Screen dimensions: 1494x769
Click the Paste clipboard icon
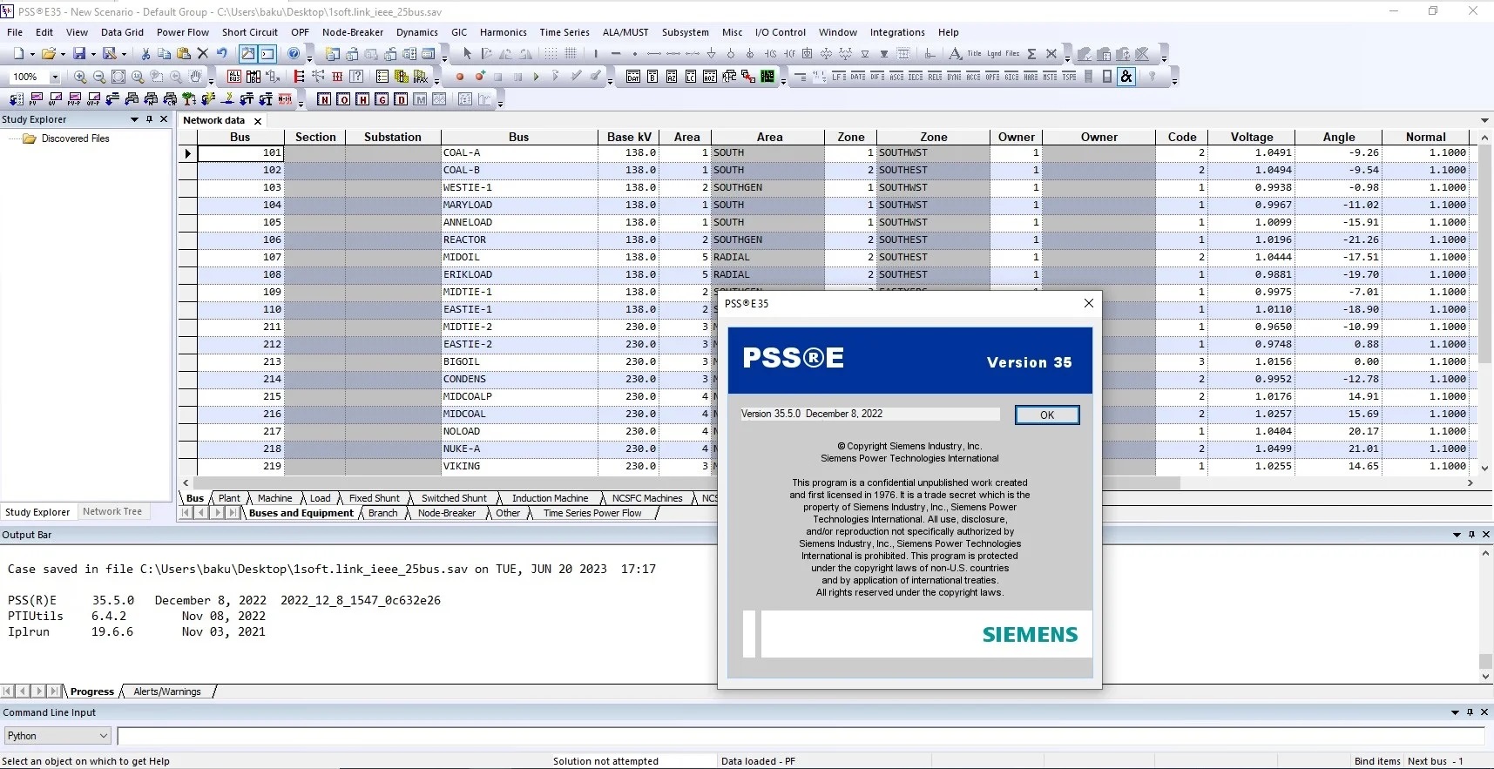point(183,54)
